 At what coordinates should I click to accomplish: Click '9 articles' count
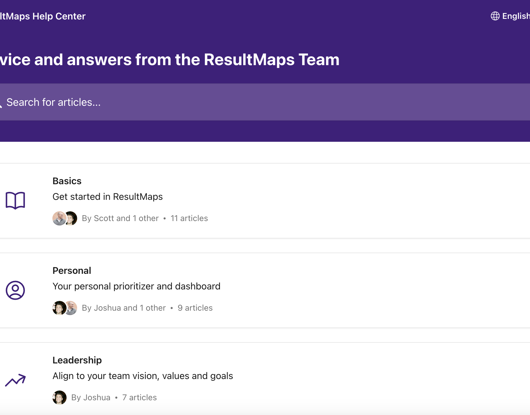195,308
